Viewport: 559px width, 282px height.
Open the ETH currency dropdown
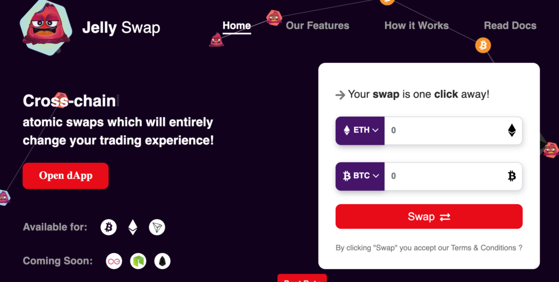pyautogui.click(x=360, y=130)
